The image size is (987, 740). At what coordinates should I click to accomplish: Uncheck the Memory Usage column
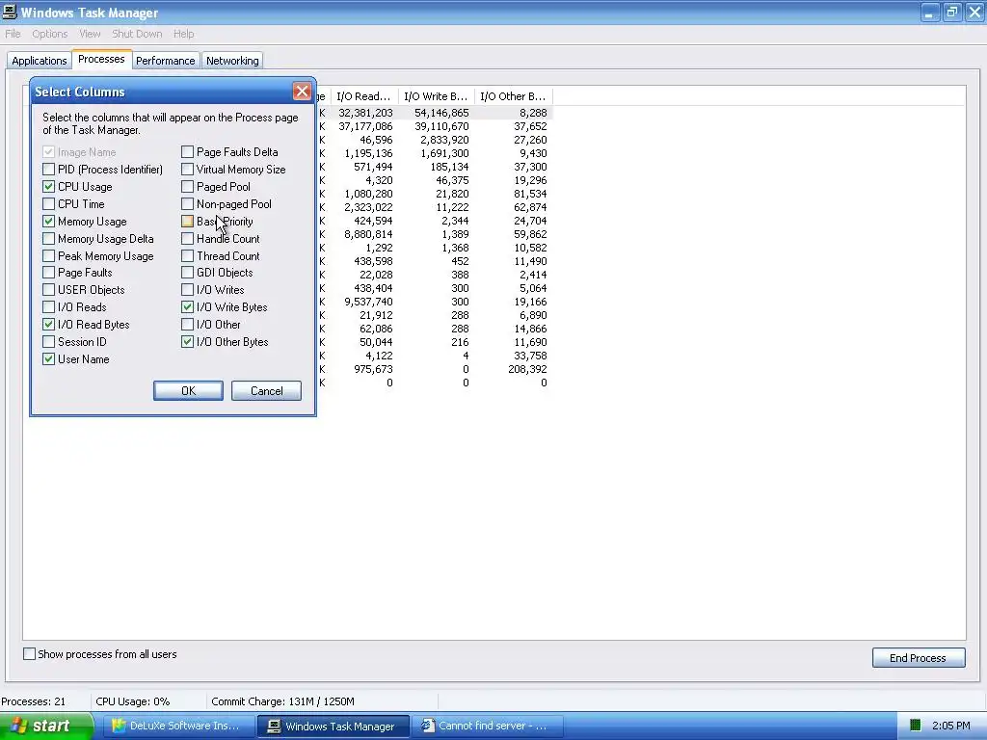[48, 221]
